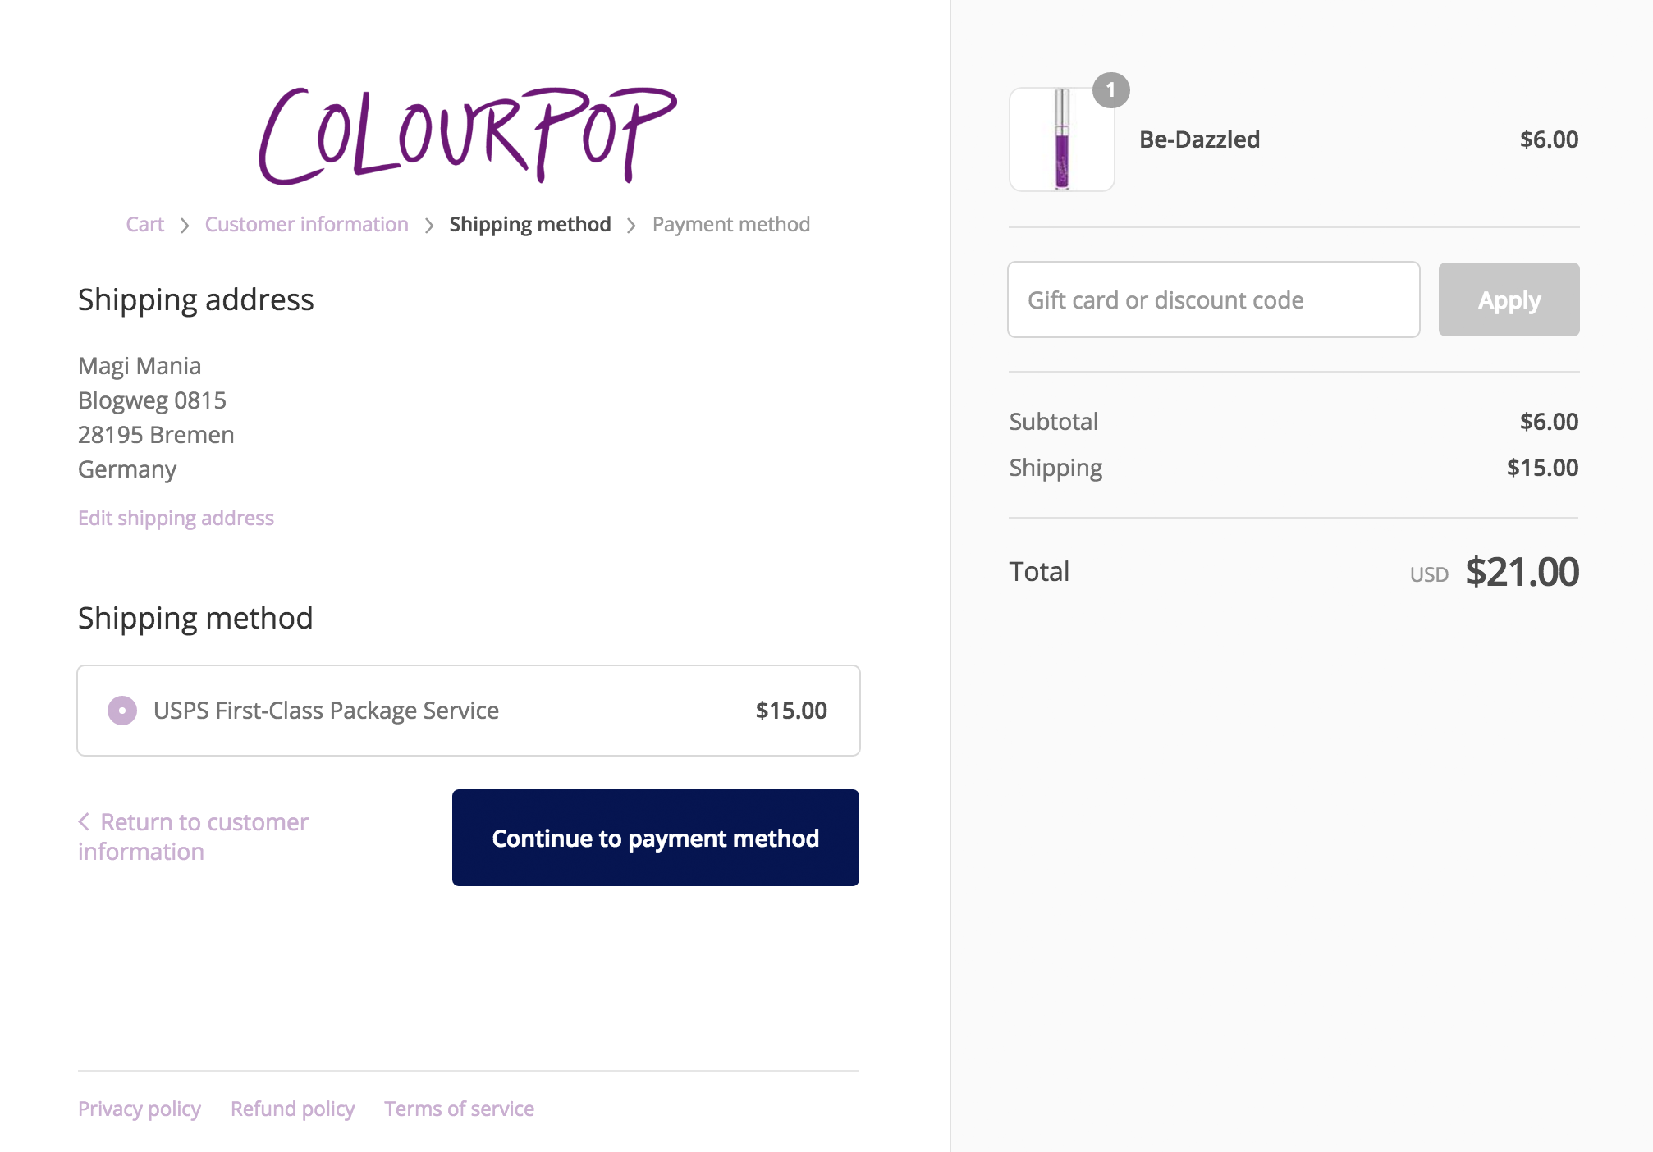
Task: Open the Privacy policy page
Action: click(139, 1109)
